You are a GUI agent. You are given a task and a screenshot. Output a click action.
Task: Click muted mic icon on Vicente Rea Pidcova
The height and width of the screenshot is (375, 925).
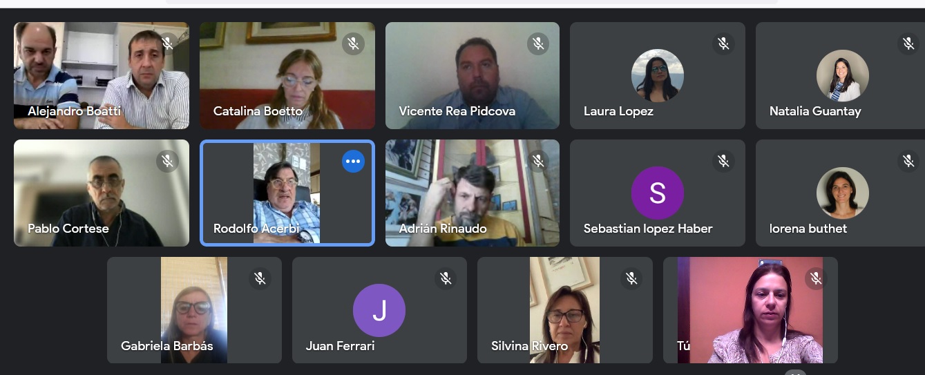tap(538, 44)
